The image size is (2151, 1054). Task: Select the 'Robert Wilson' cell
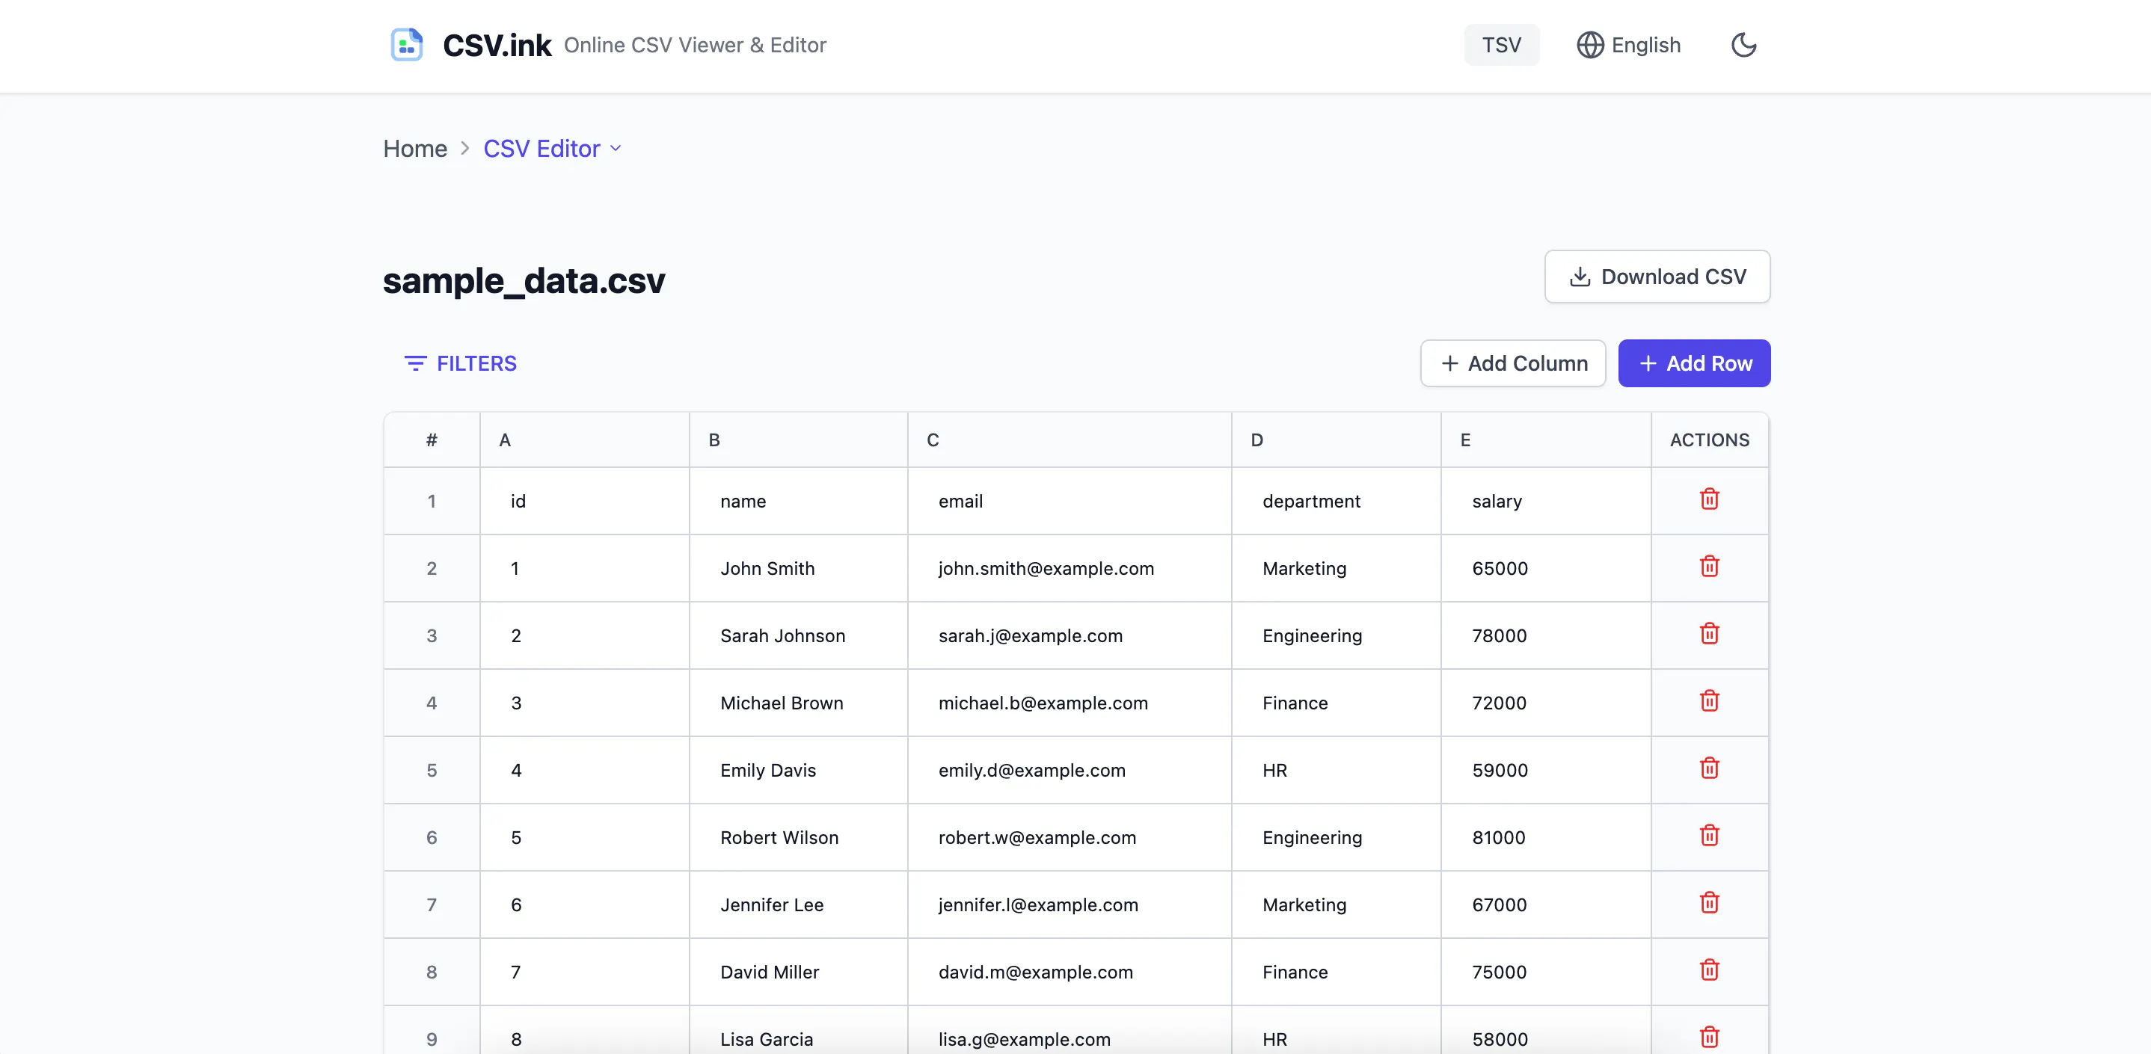tap(798, 838)
